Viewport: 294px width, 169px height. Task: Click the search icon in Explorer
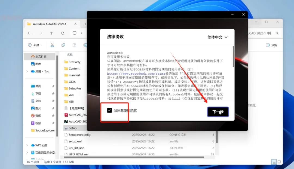277,33
